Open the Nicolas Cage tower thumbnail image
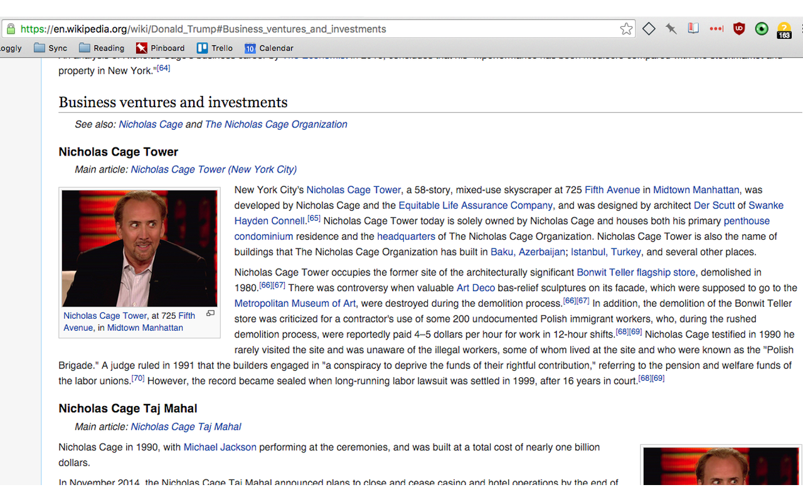The width and height of the screenshot is (803, 502). (139, 248)
